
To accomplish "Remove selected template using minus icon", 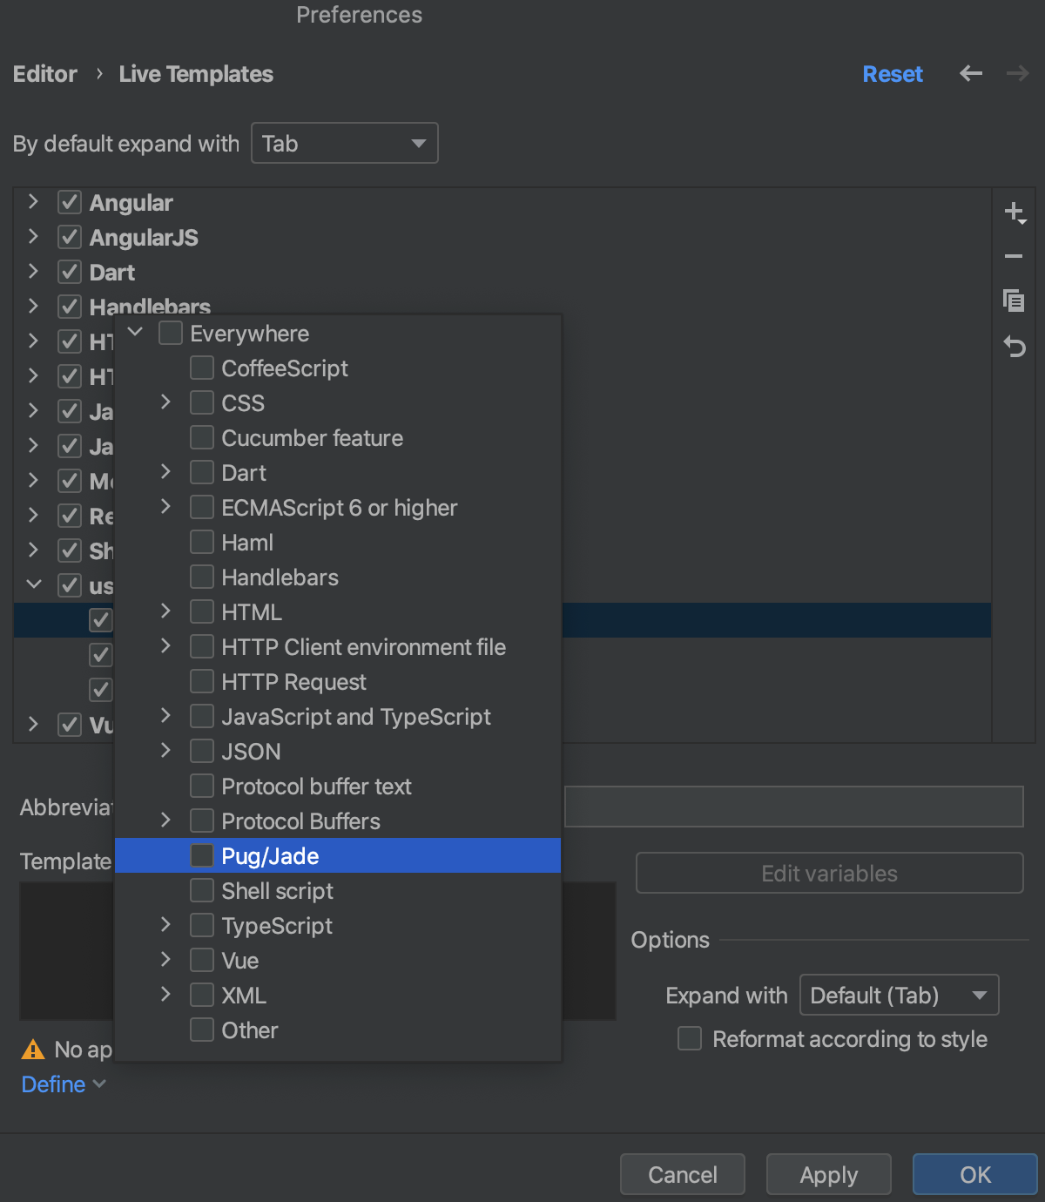I will (x=1014, y=256).
